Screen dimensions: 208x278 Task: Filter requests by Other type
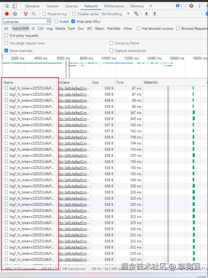point(128,29)
